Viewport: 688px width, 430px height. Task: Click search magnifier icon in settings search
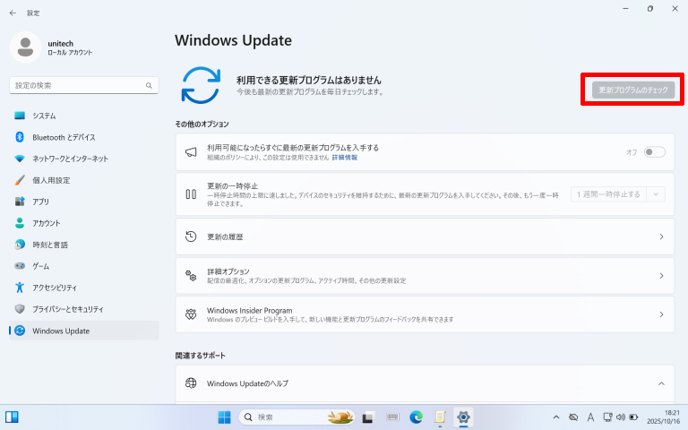(150, 85)
